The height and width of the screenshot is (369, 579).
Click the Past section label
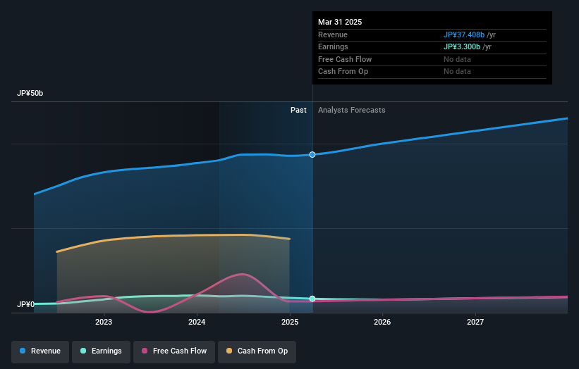298,111
